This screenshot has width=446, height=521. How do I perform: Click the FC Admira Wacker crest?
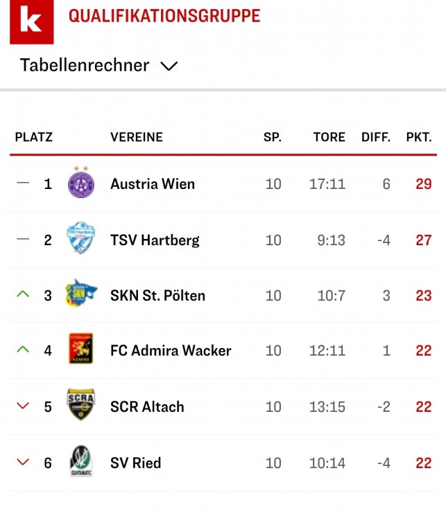tap(80, 349)
